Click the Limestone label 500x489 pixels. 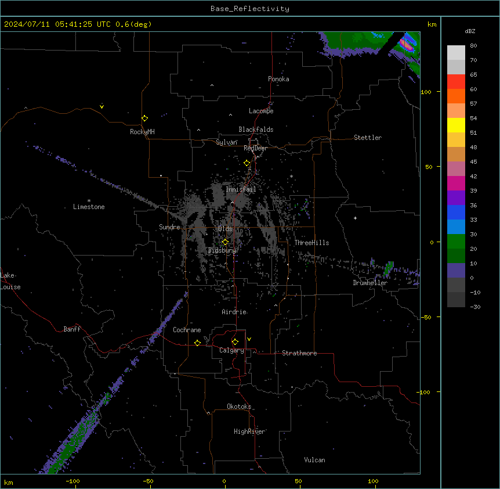click(89, 207)
